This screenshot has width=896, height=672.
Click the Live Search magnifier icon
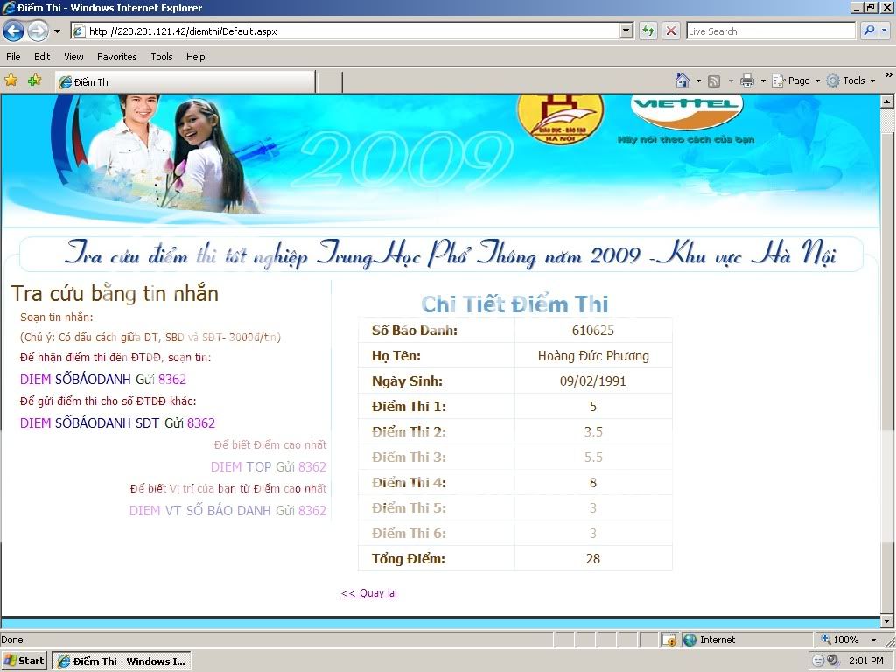[870, 31]
